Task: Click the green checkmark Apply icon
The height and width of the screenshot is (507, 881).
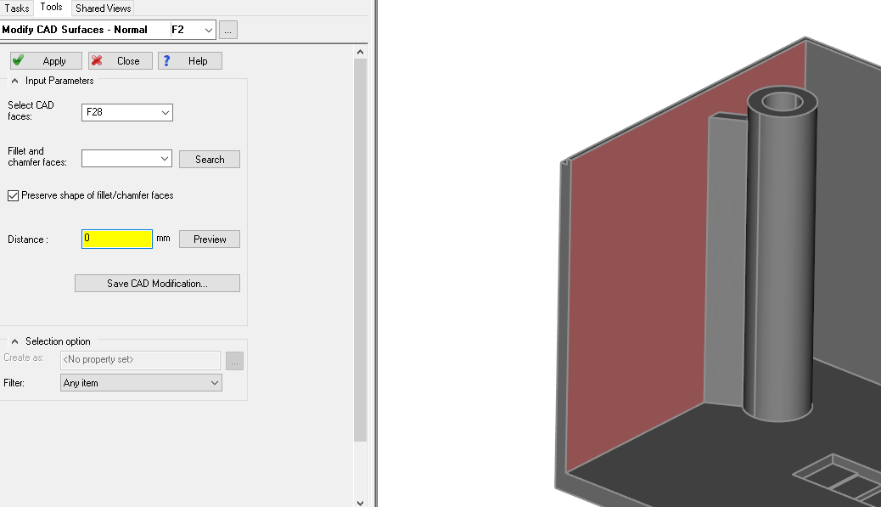Action: (18, 60)
